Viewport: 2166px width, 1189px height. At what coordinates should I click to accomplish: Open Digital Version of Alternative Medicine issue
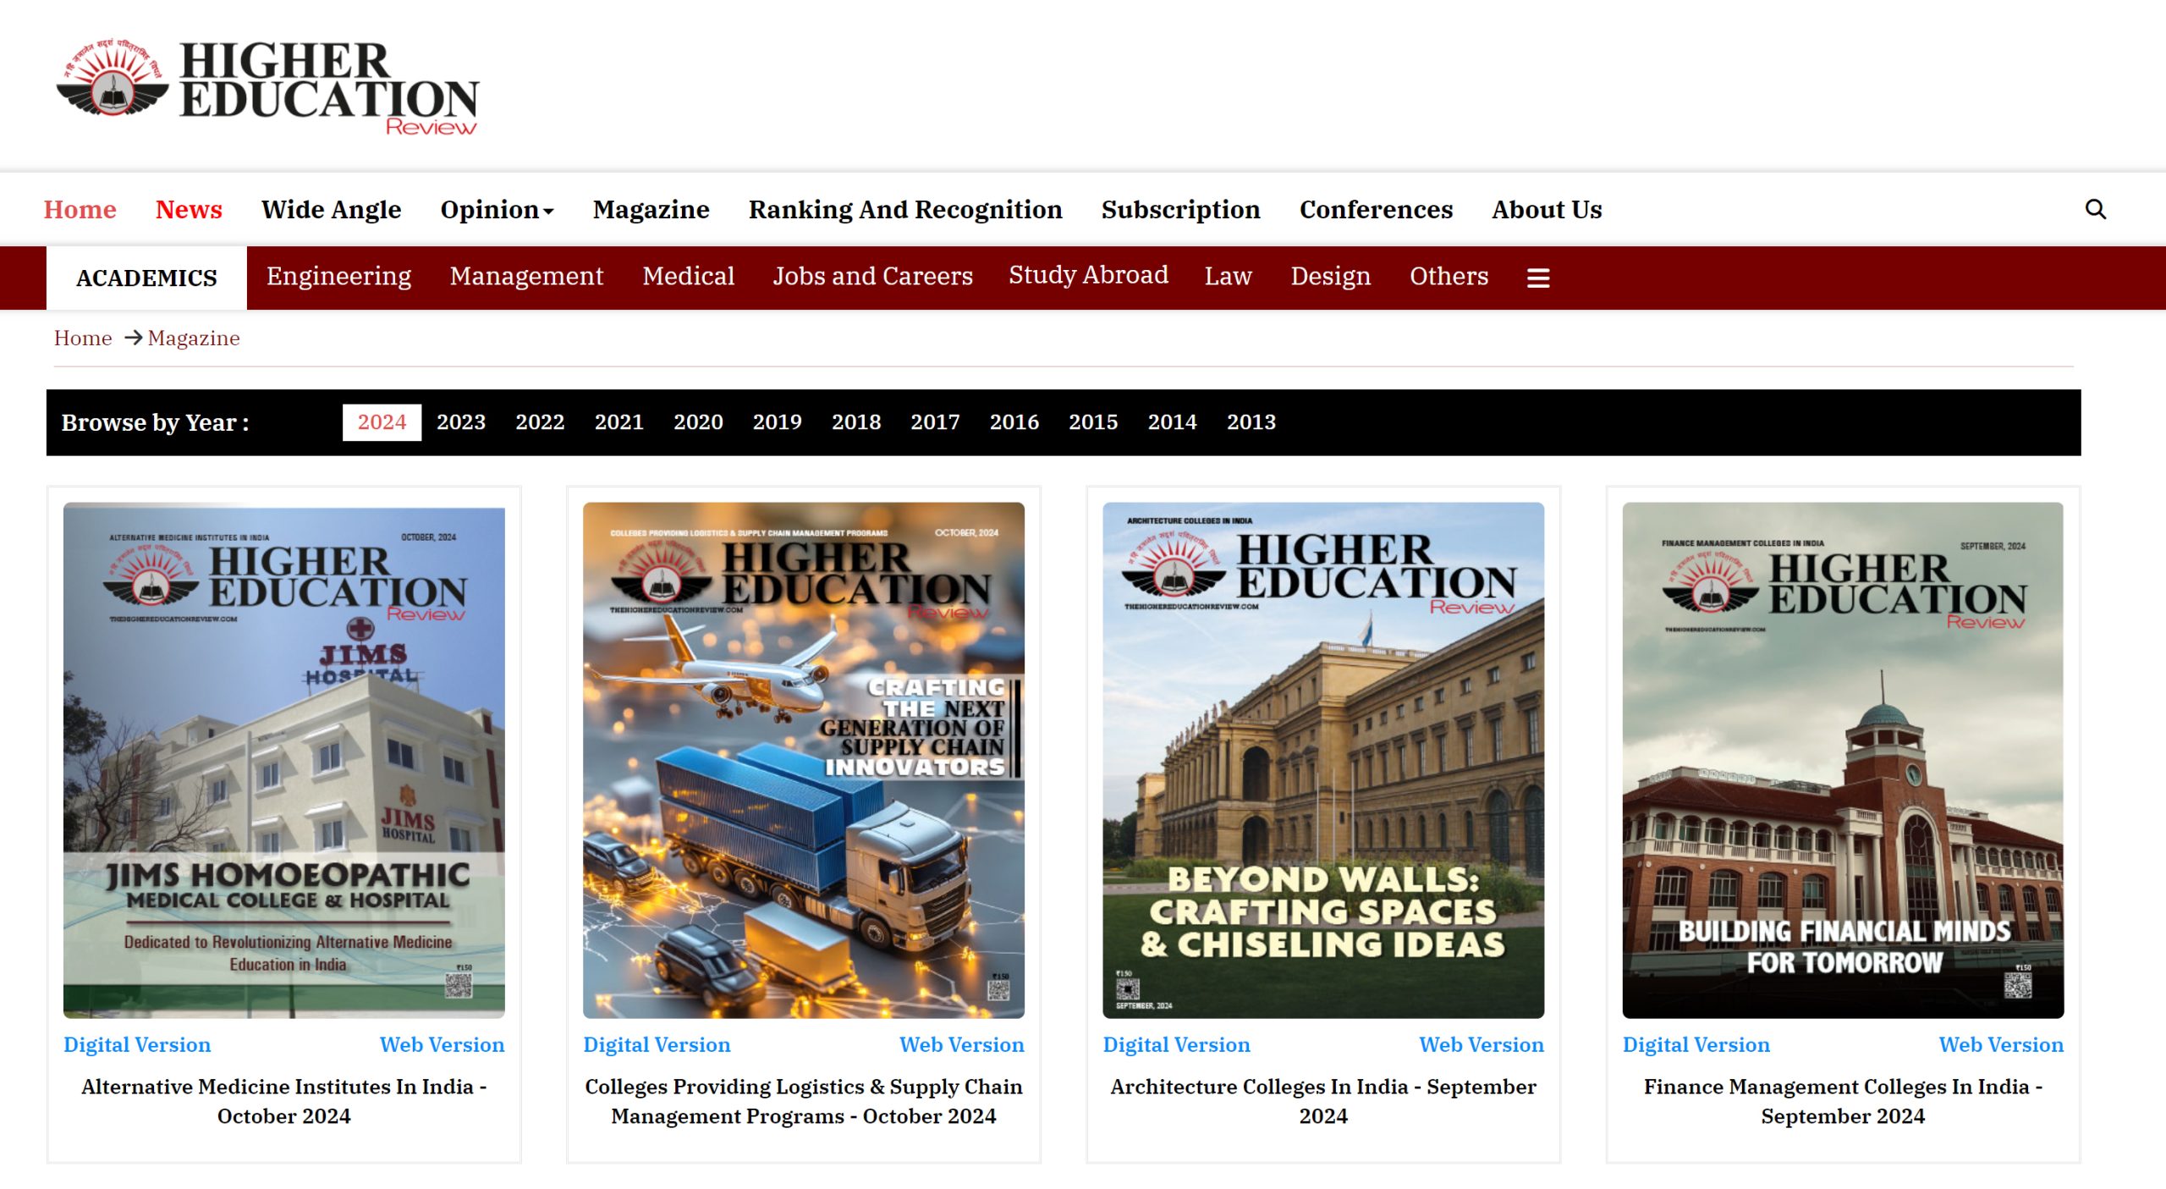click(137, 1045)
